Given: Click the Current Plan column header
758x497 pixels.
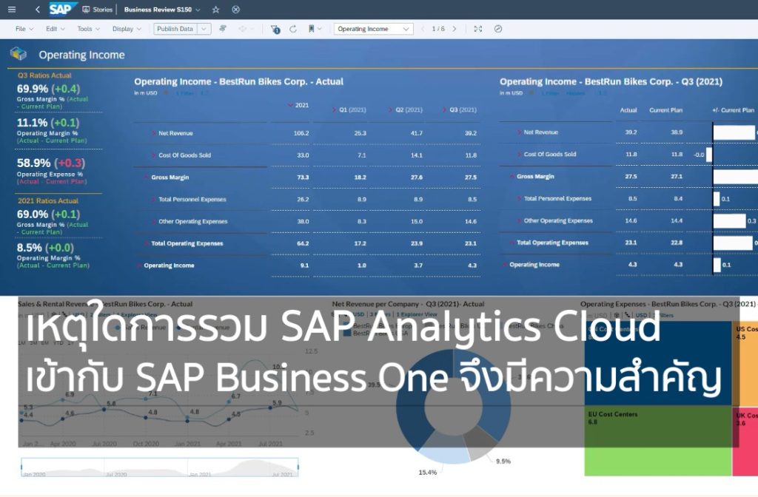Looking at the screenshot, I should point(665,110).
